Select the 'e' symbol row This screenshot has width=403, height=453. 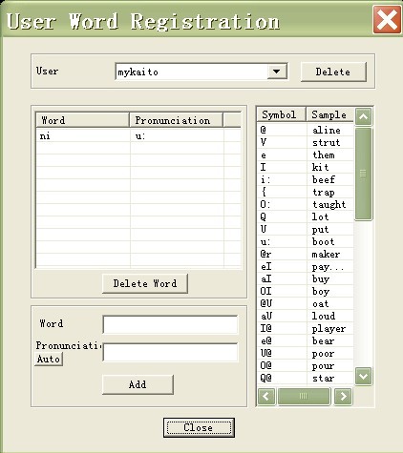coord(306,154)
